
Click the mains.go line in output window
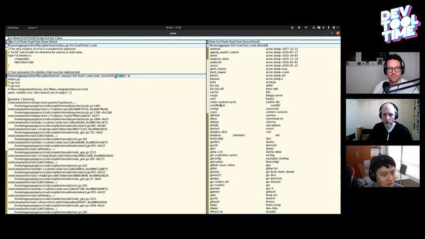14,80
